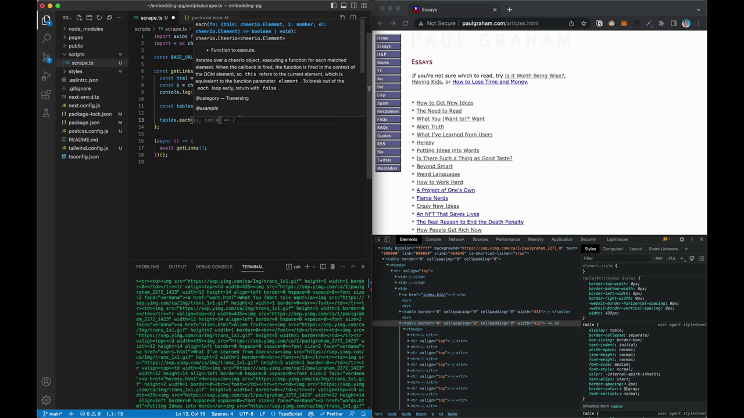
Task: Switch to Network tab in DevTools
Action: click(456, 239)
